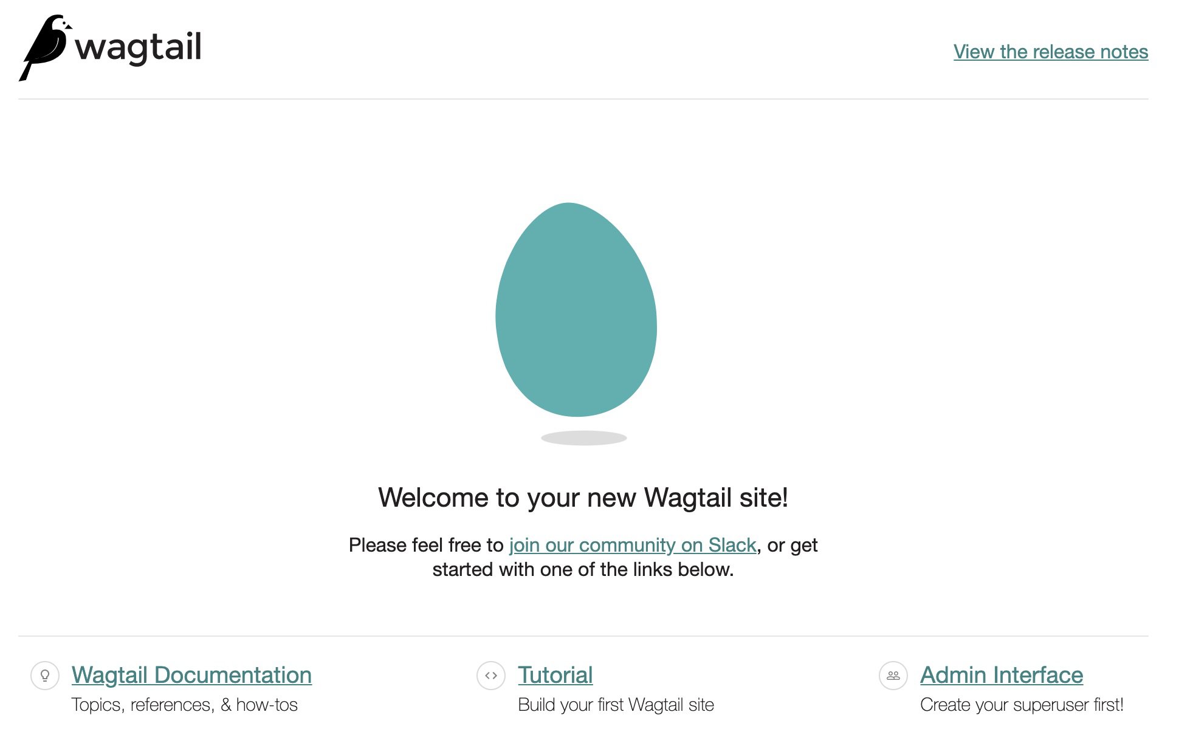
Task: Click the users icon beside Admin Interface
Action: tap(893, 674)
